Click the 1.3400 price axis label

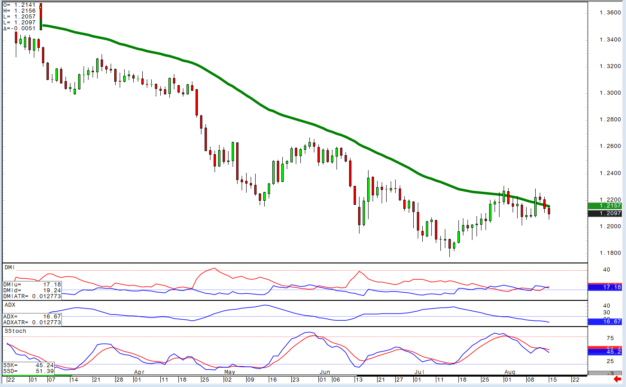coord(610,40)
